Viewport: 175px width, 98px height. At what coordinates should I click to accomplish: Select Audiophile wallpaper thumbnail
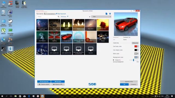click(x=66, y=25)
